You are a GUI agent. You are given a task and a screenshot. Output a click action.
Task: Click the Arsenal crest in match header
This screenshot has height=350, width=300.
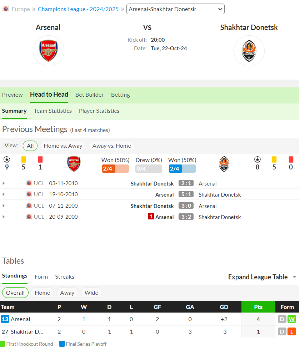(49, 51)
